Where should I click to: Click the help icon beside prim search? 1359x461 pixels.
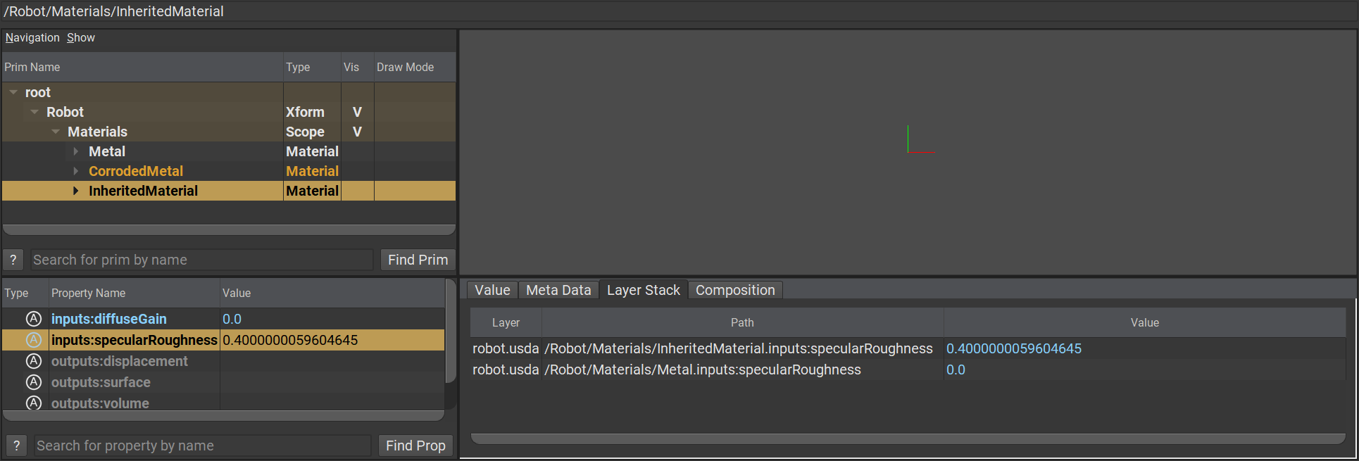point(13,260)
